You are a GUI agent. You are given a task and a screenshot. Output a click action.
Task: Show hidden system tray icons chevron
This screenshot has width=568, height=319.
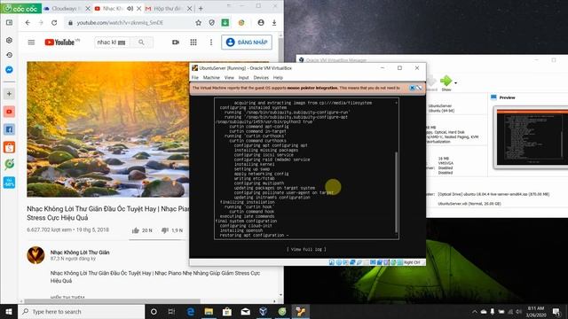(x=474, y=311)
